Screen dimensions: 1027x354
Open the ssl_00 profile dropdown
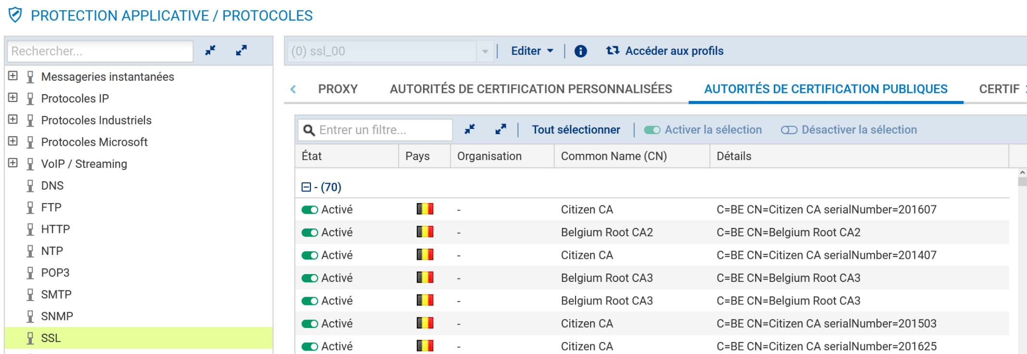pos(485,51)
